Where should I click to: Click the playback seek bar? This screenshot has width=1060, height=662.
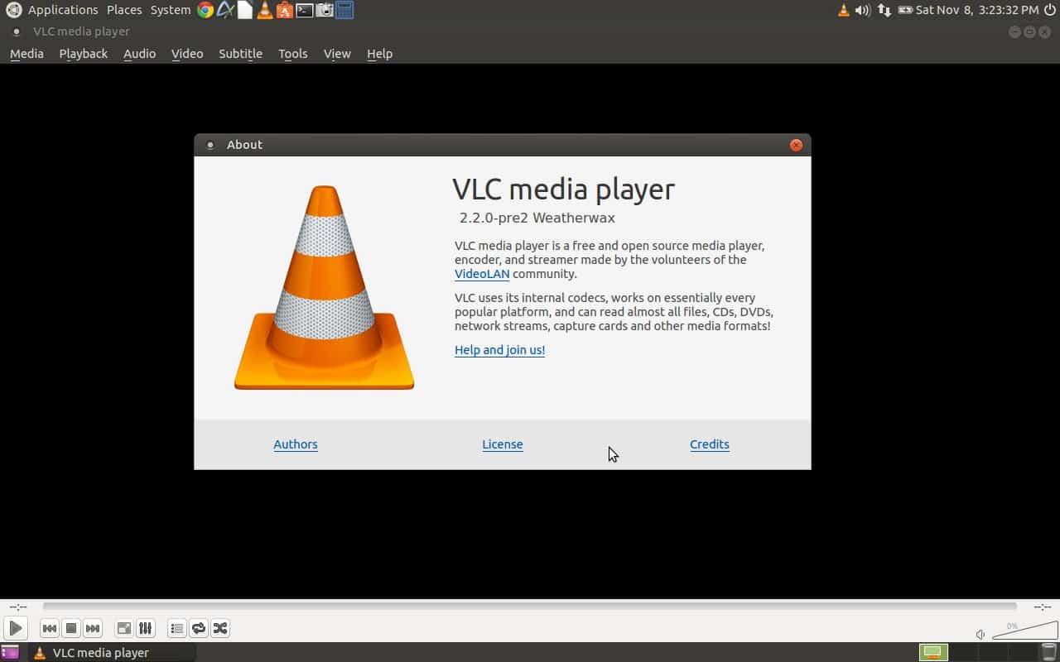(x=529, y=607)
